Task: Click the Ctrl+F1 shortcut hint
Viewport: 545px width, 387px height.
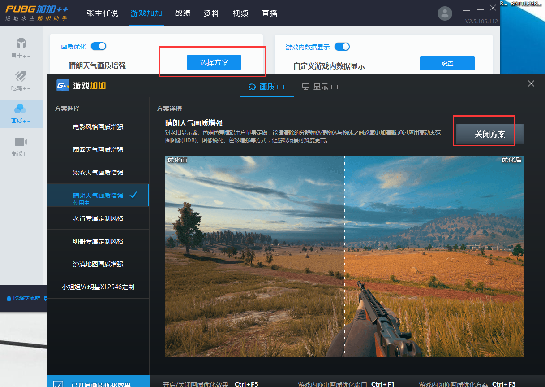Action: pos(383,384)
